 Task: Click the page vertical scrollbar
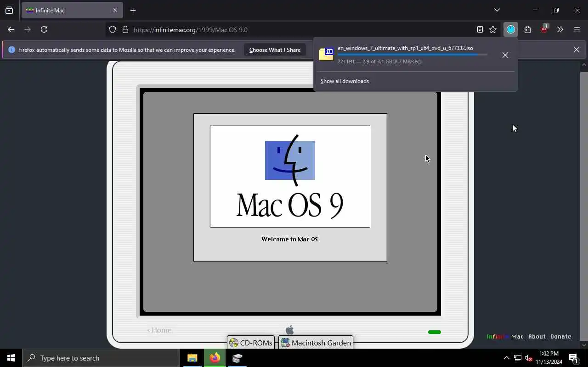(584, 204)
